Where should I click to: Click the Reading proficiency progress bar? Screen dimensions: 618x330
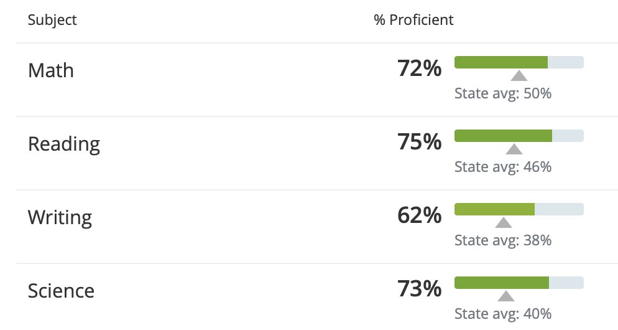pyautogui.click(x=519, y=136)
